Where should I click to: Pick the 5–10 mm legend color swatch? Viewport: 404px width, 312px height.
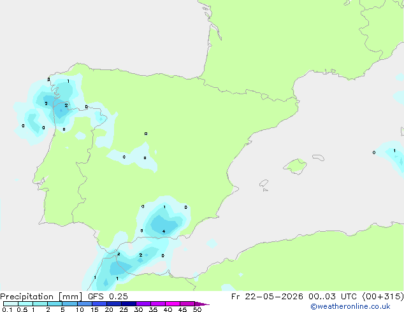click(69, 304)
